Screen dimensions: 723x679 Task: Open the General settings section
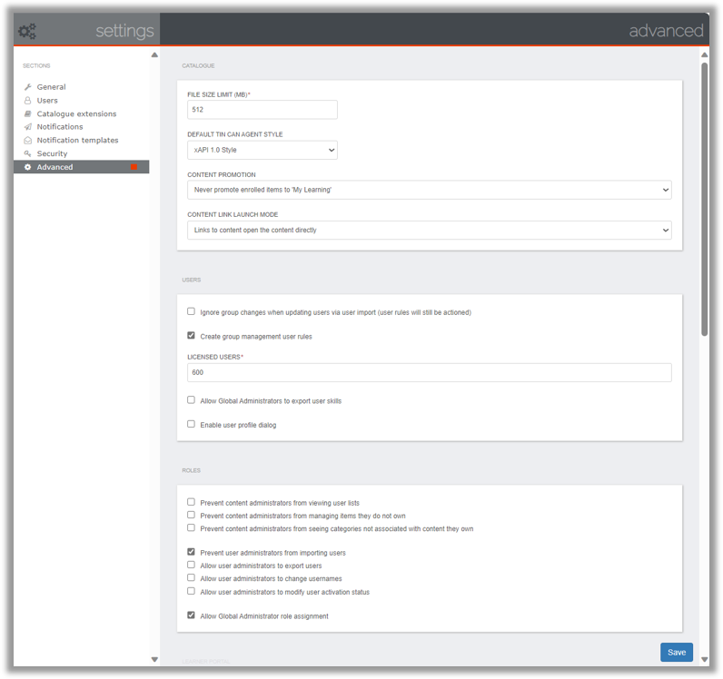coord(51,86)
